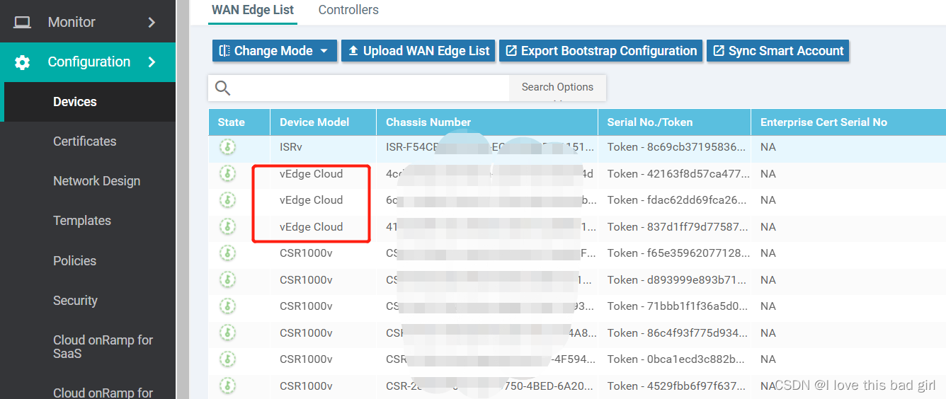Select CSR1000v cell for token d893999e893b71
Screen dimensions: 946x399
pyautogui.click(x=306, y=280)
